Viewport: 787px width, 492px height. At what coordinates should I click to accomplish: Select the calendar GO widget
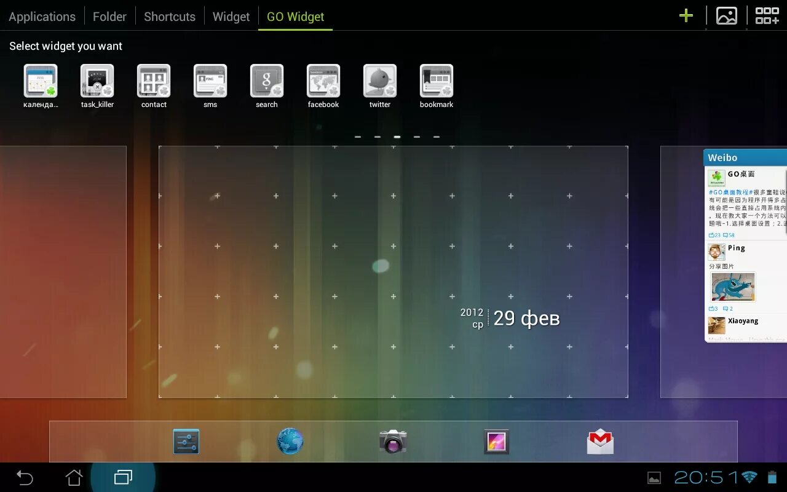tap(41, 81)
